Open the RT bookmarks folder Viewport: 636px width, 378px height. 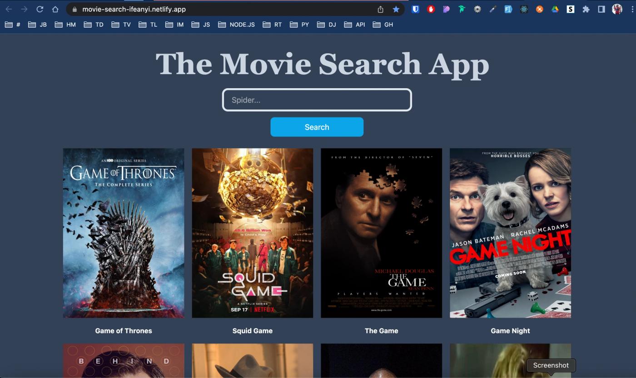(272, 25)
